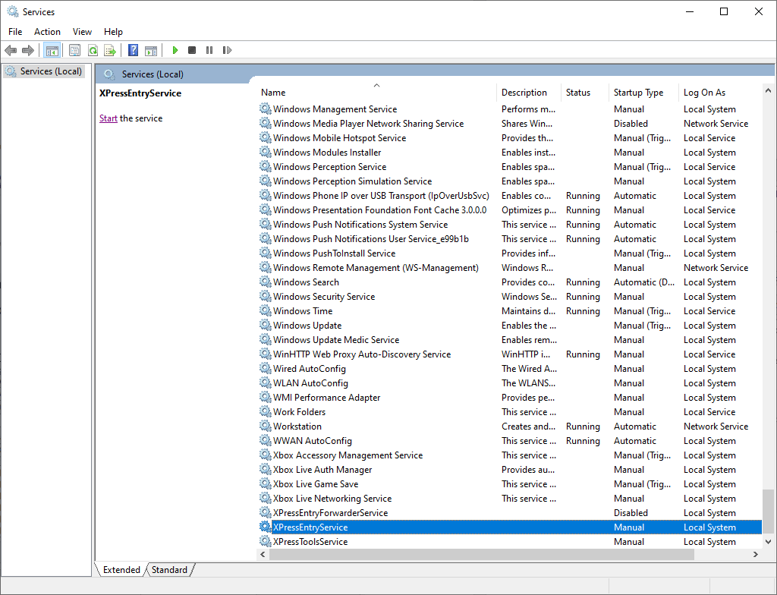Select Xbox Accessory Management Service row

coord(509,455)
